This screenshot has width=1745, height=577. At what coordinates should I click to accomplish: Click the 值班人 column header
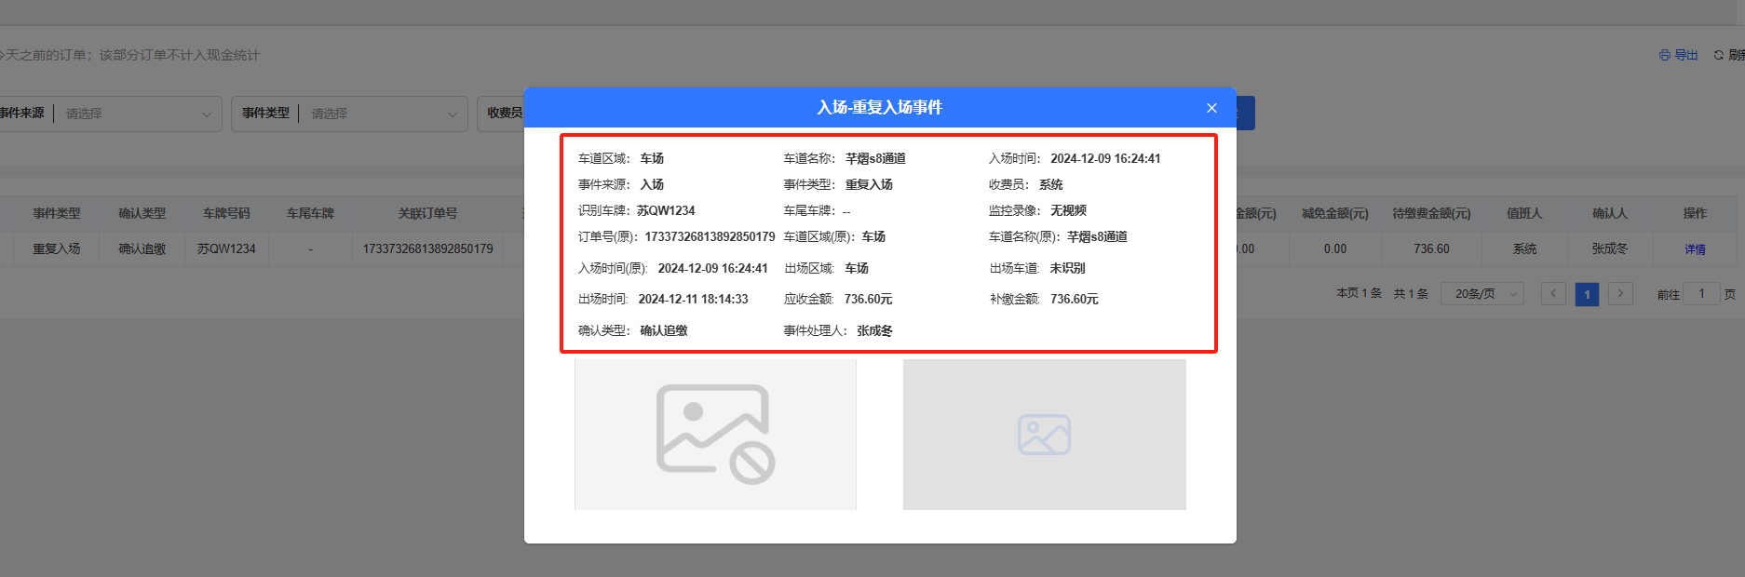(x=1524, y=213)
